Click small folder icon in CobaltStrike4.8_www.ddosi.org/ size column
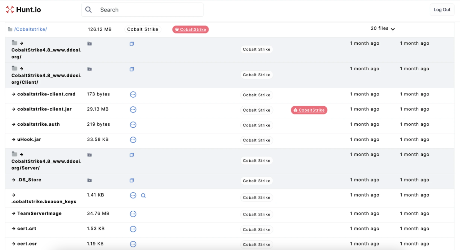 89,43
